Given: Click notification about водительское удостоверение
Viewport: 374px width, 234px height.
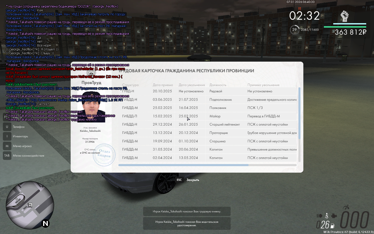Looking at the screenshot, I should 187,224.
